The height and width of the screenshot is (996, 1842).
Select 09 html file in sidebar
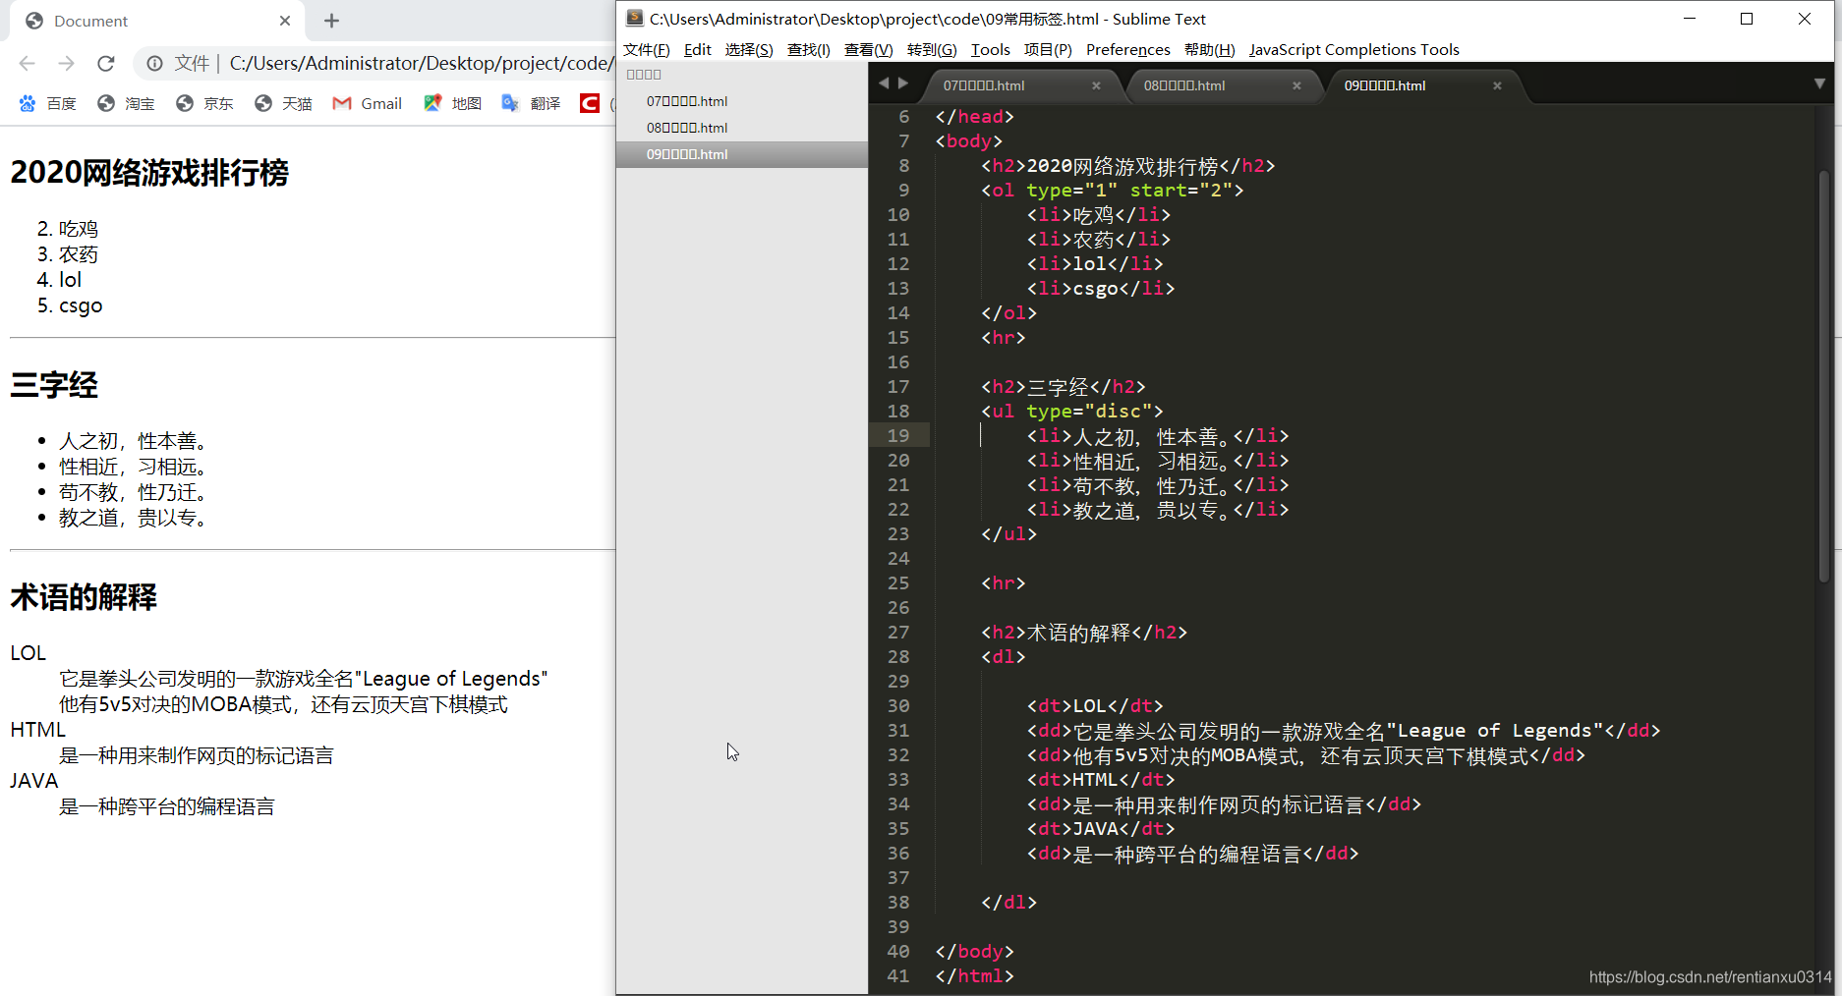(x=742, y=154)
